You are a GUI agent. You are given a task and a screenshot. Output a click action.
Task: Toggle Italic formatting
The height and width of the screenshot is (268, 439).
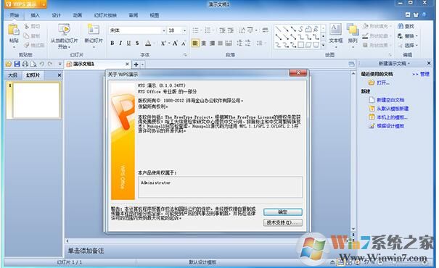pyautogui.click(x=120, y=43)
